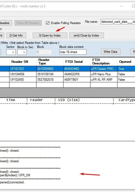The width and height of the screenshot is (135, 192).
Task: Click the opened]:connected. log line
Action: [12, 182]
